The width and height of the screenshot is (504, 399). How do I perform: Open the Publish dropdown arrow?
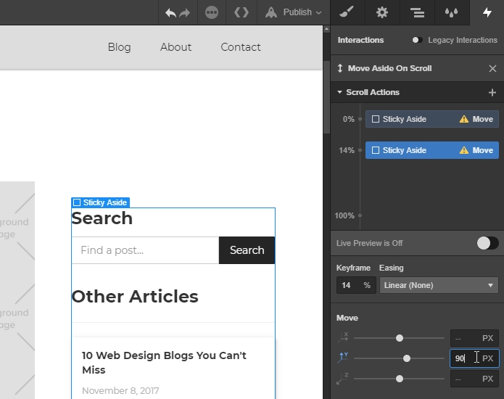point(318,13)
